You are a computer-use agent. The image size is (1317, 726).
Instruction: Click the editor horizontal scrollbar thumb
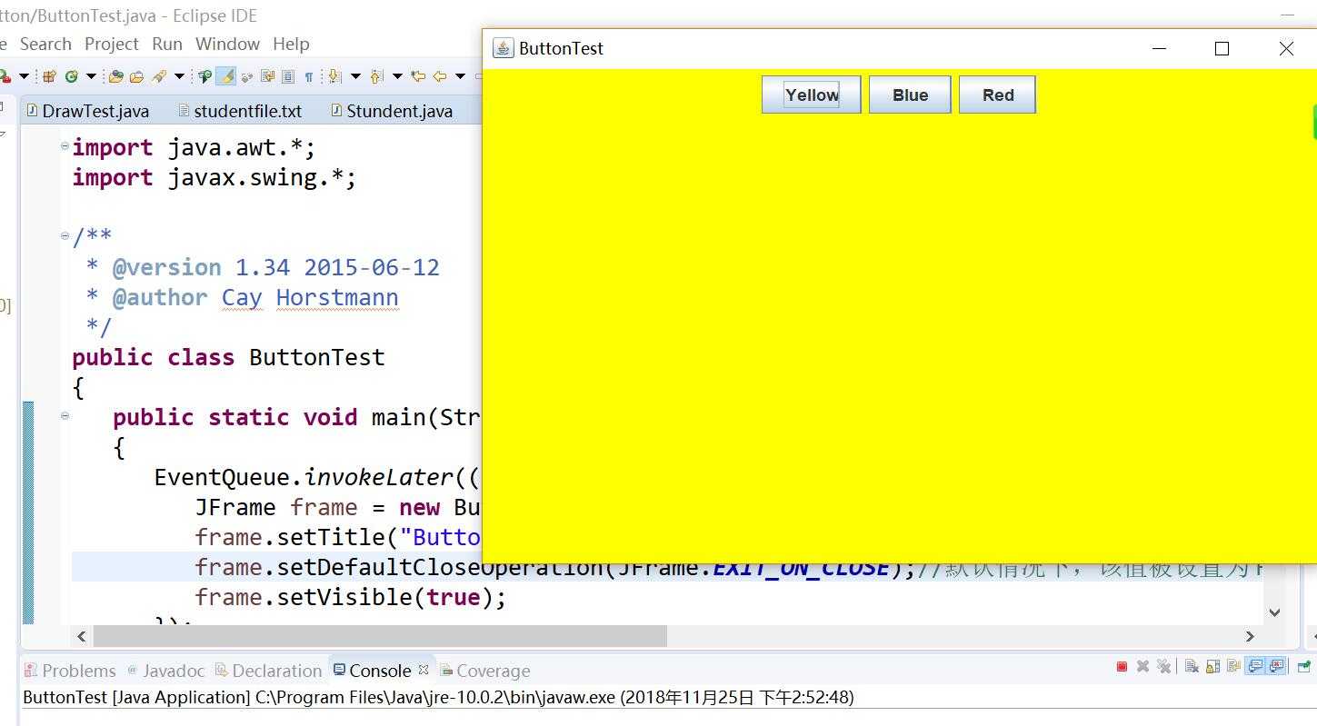(380, 637)
